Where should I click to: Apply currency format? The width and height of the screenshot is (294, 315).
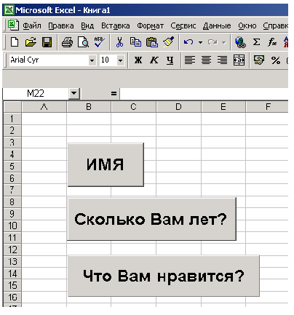[x=259, y=60]
